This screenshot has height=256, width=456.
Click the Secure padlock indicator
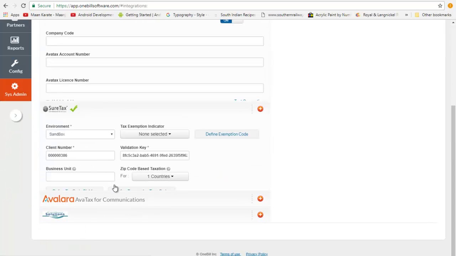pyautogui.click(x=41, y=6)
